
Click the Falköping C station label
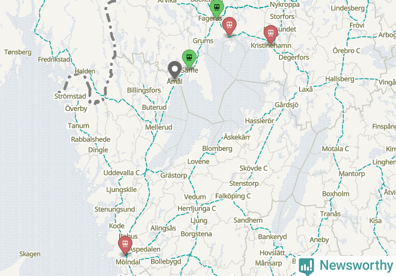click(233, 196)
